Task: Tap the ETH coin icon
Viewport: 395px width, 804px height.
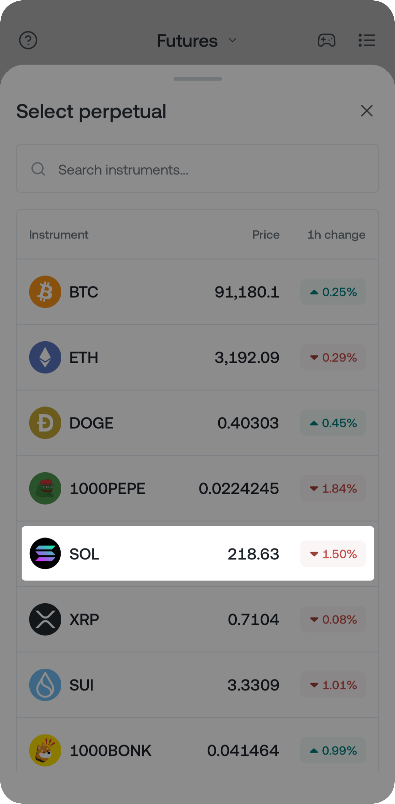Action: coord(45,357)
